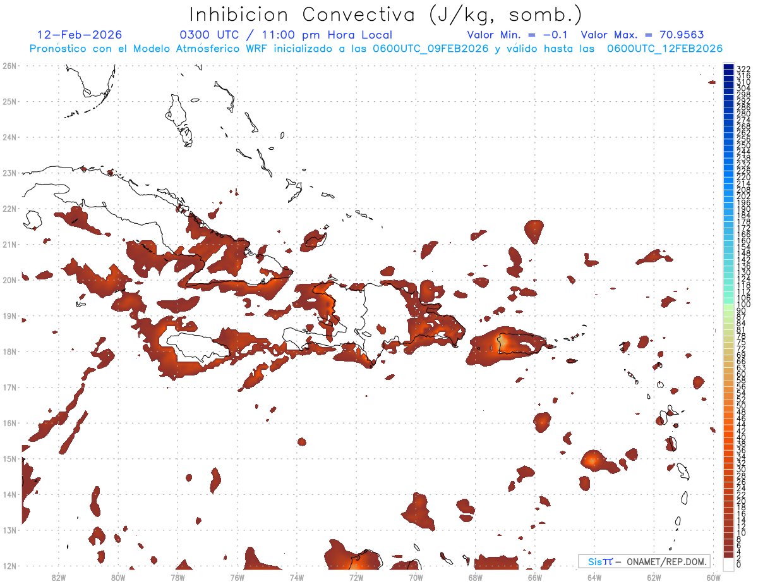Screen dimensions: 758x586
Task: Click the 13N latitude label
Action: pyautogui.click(x=9, y=530)
